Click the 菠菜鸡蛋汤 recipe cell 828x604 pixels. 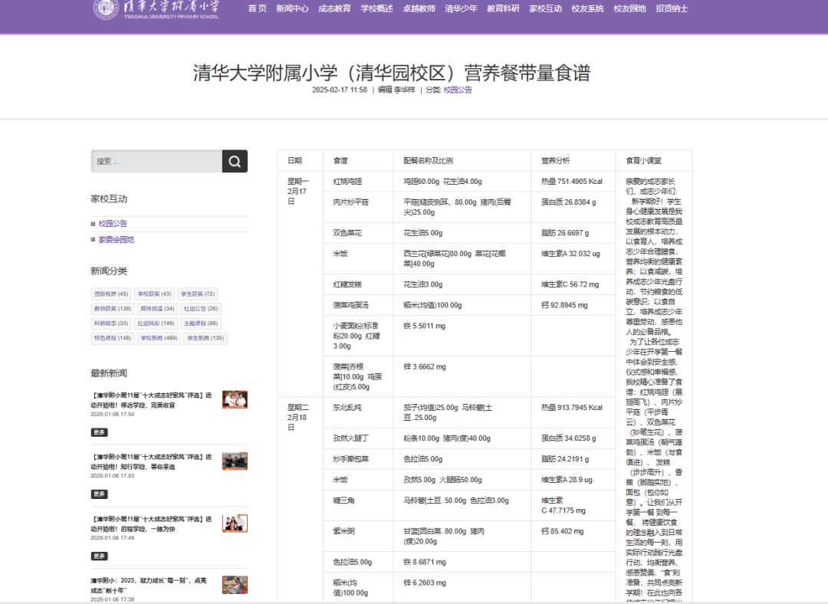pos(358,305)
